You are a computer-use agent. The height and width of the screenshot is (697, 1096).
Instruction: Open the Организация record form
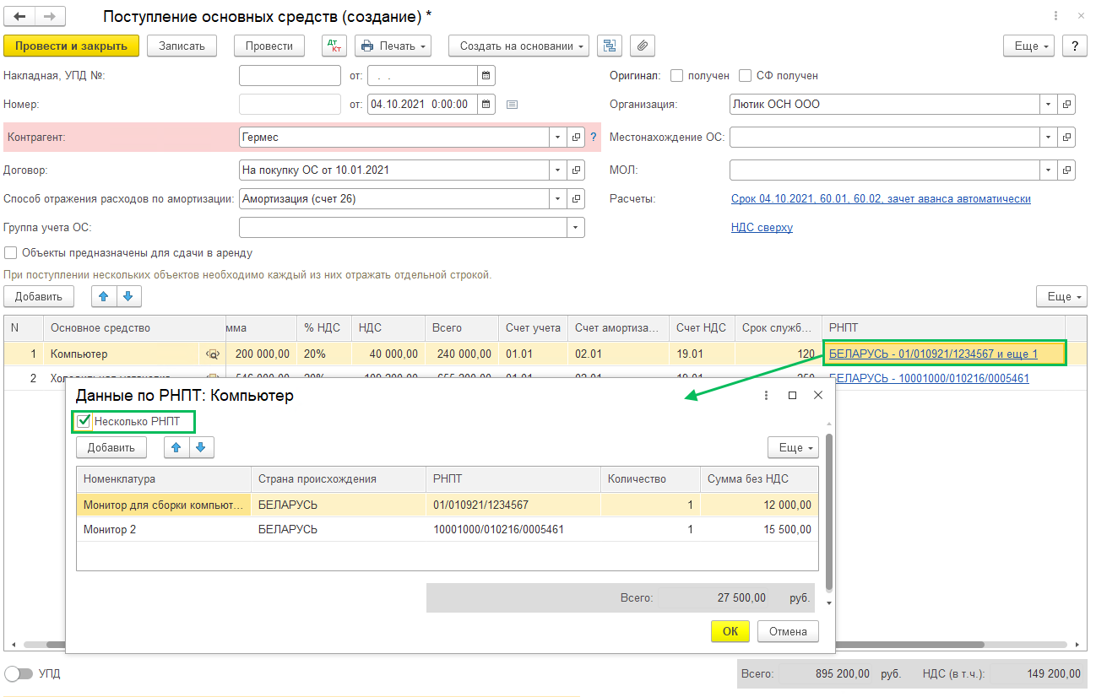click(1067, 105)
